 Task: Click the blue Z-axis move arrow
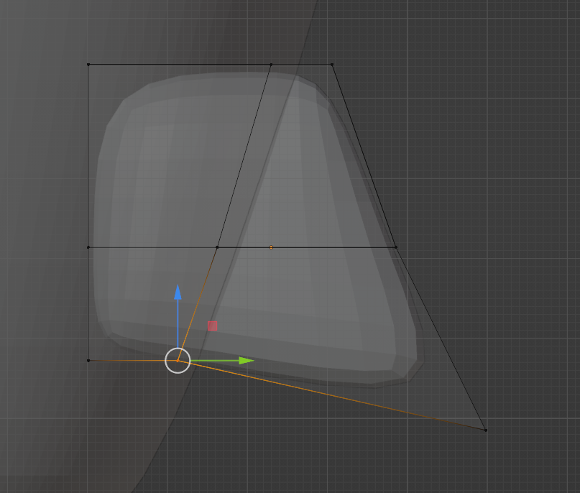178,292
